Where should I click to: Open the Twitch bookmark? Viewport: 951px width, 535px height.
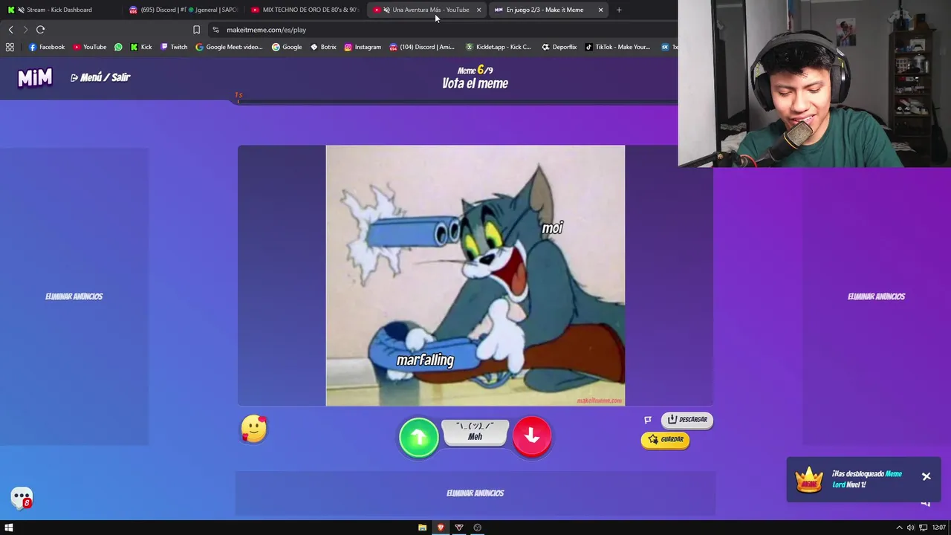pyautogui.click(x=175, y=47)
